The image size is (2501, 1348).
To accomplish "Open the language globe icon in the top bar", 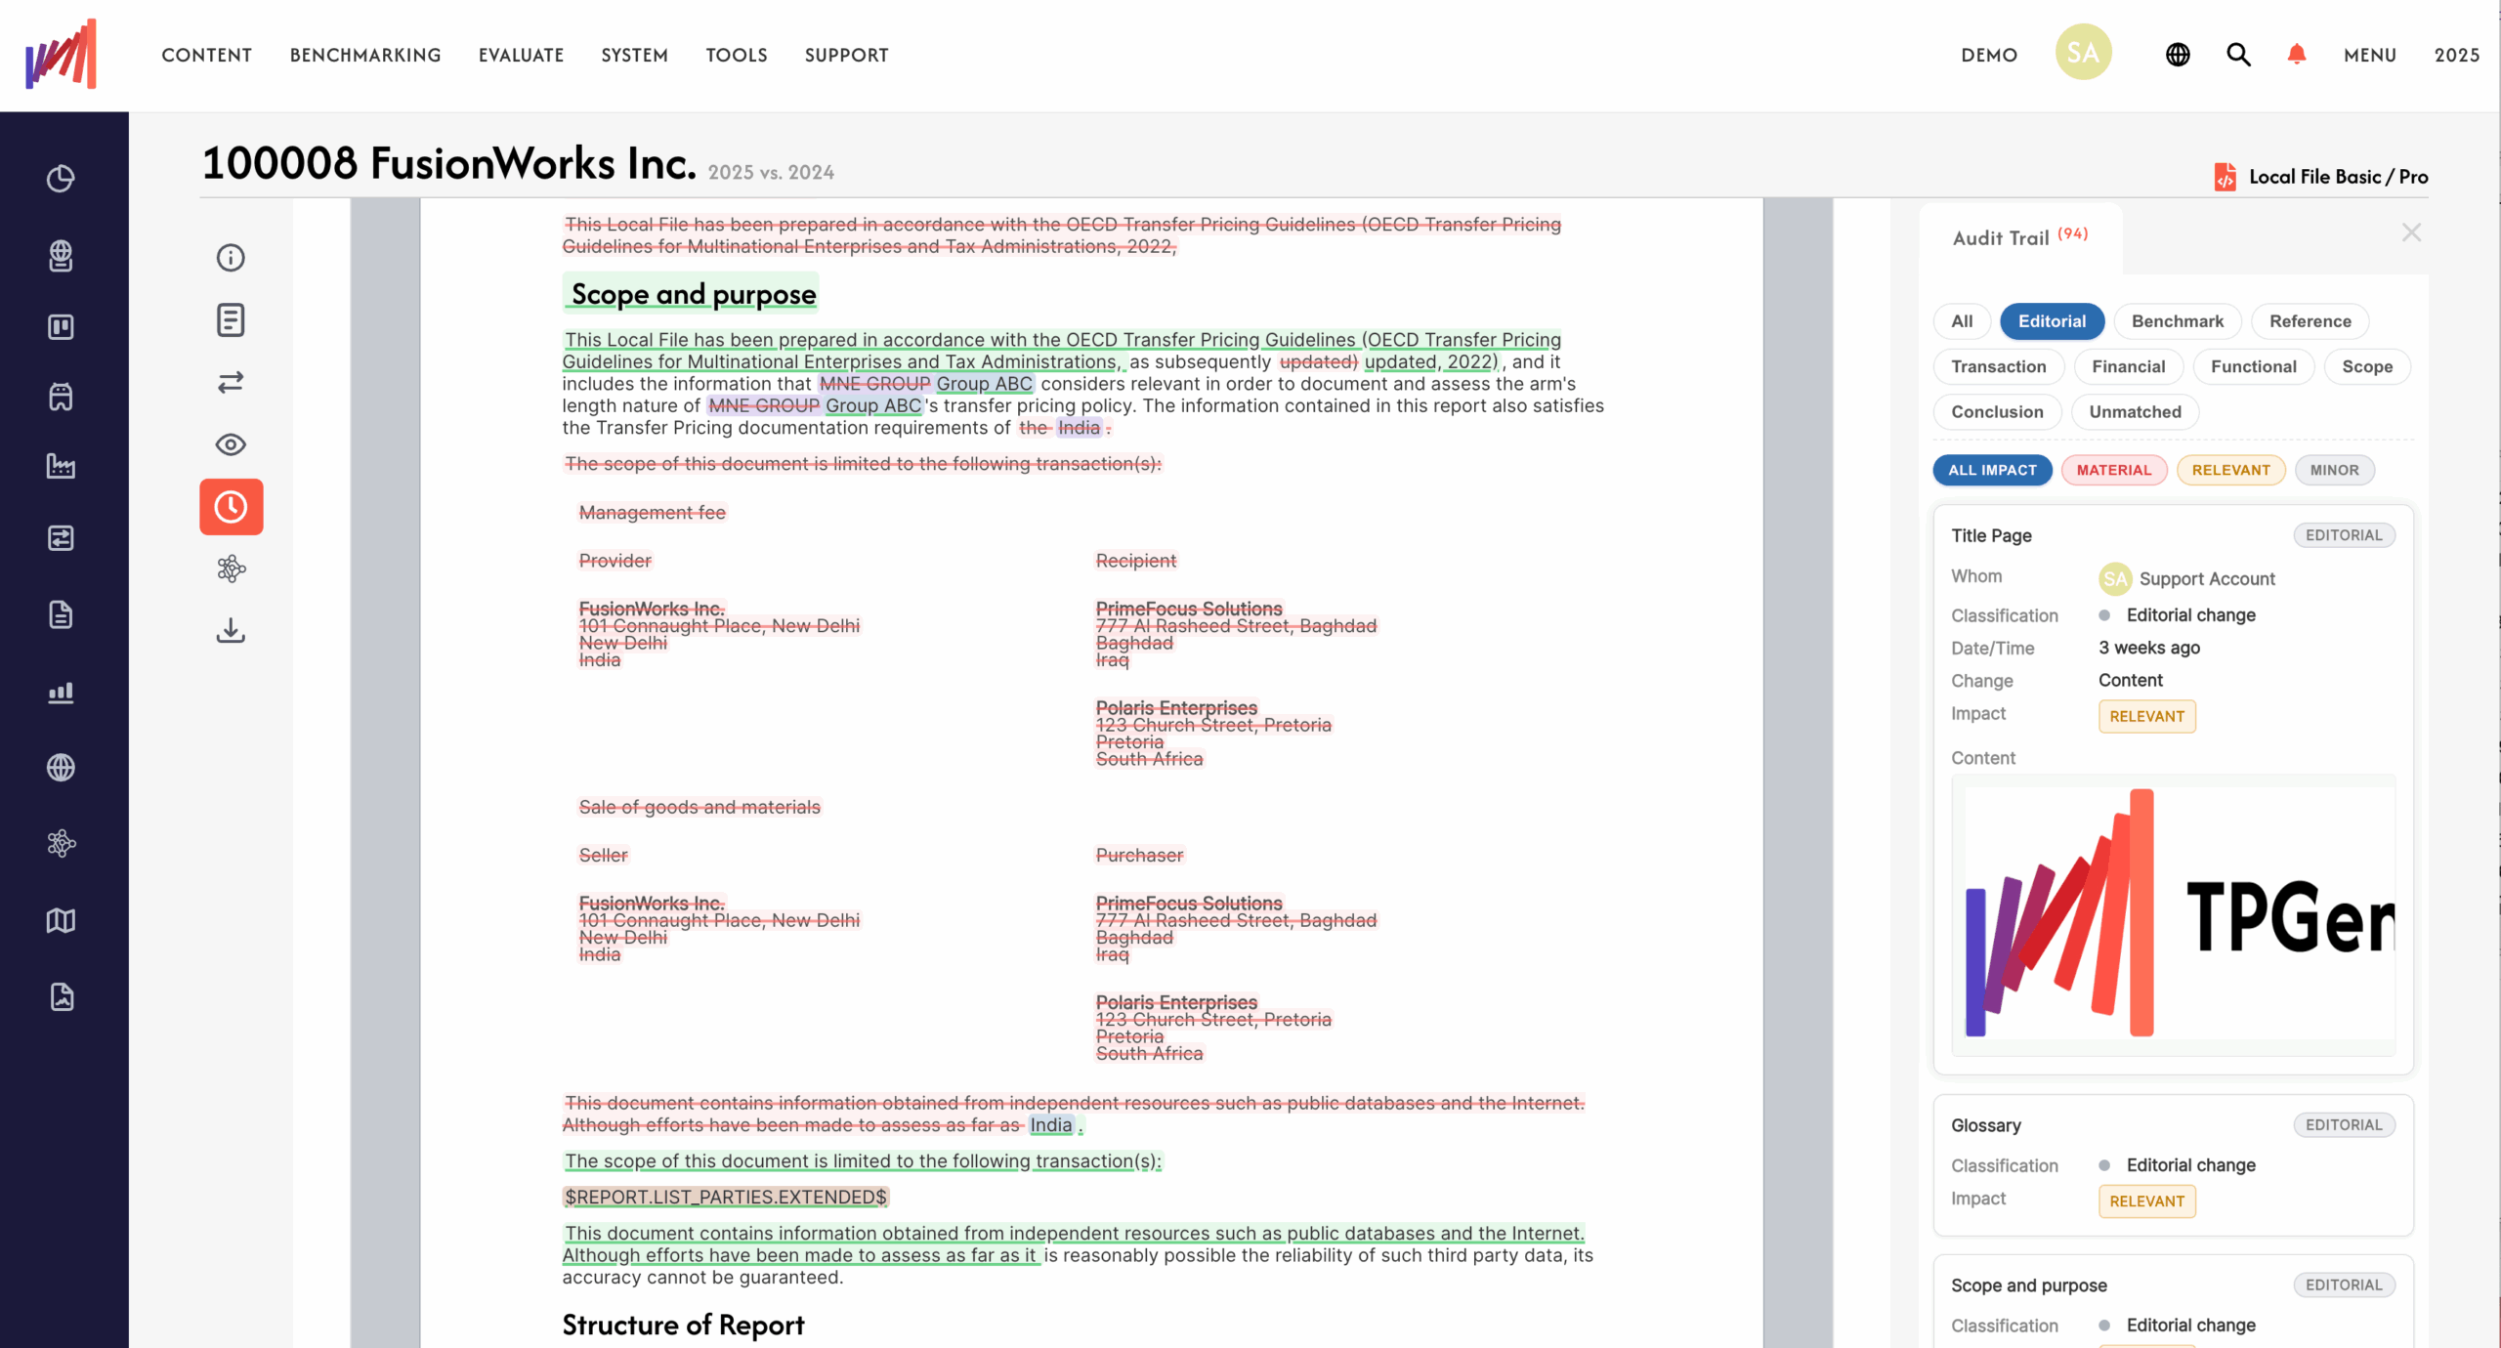I will [2178, 55].
